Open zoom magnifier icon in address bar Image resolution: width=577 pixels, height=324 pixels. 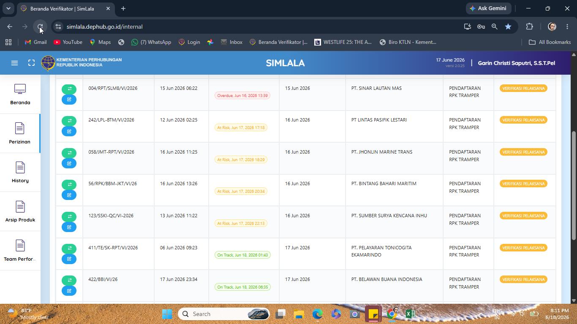pyautogui.click(x=495, y=27)
